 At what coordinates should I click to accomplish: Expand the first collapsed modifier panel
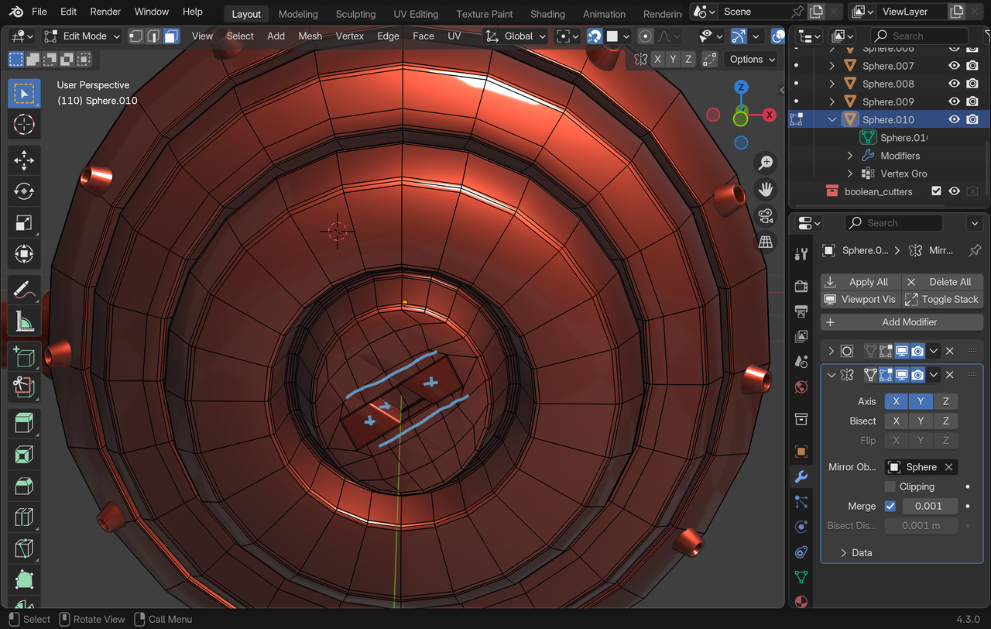(832, 351)
